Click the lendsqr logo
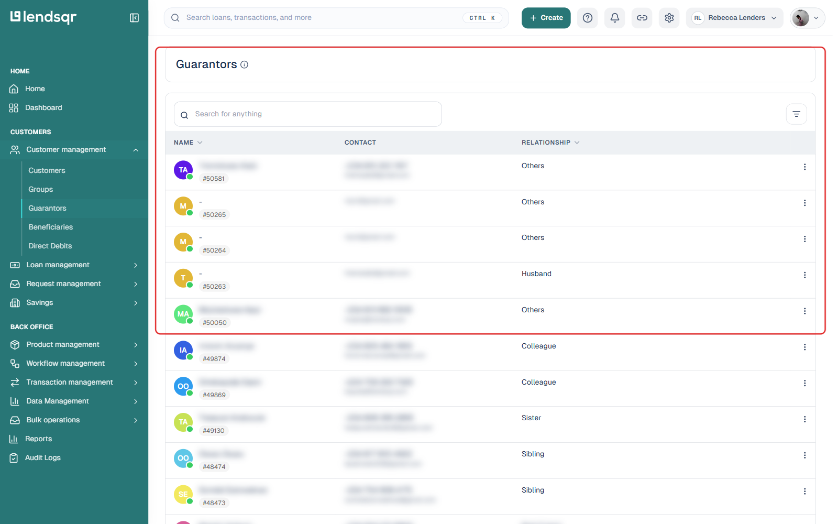838x524 pixels. [43, 17]
